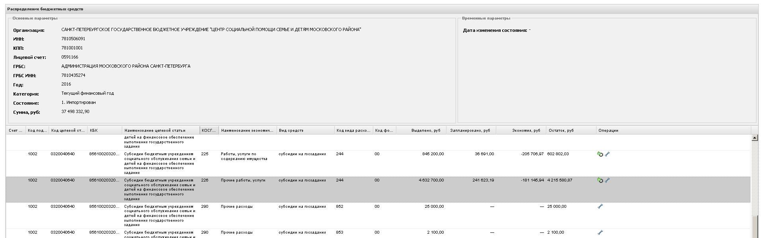Sort by the 'Экономия, руб' column header
Screen dimensions: 764x238
coord(521,131)
